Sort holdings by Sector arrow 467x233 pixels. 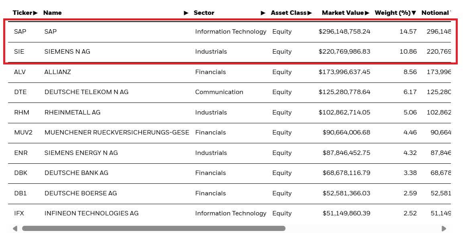(263, 13)
